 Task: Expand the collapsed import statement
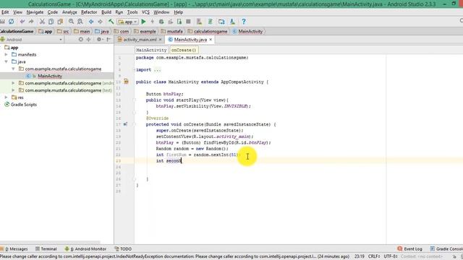point(135,70)
